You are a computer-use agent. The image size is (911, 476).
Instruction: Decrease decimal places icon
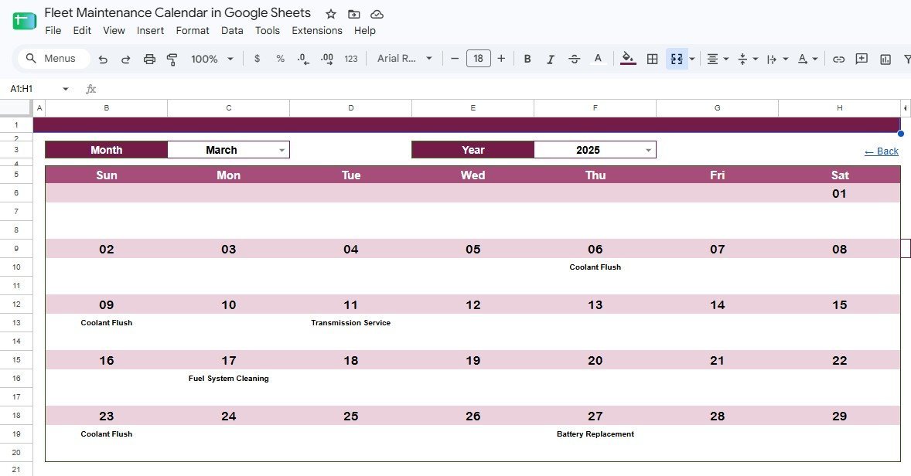[302, 59]
